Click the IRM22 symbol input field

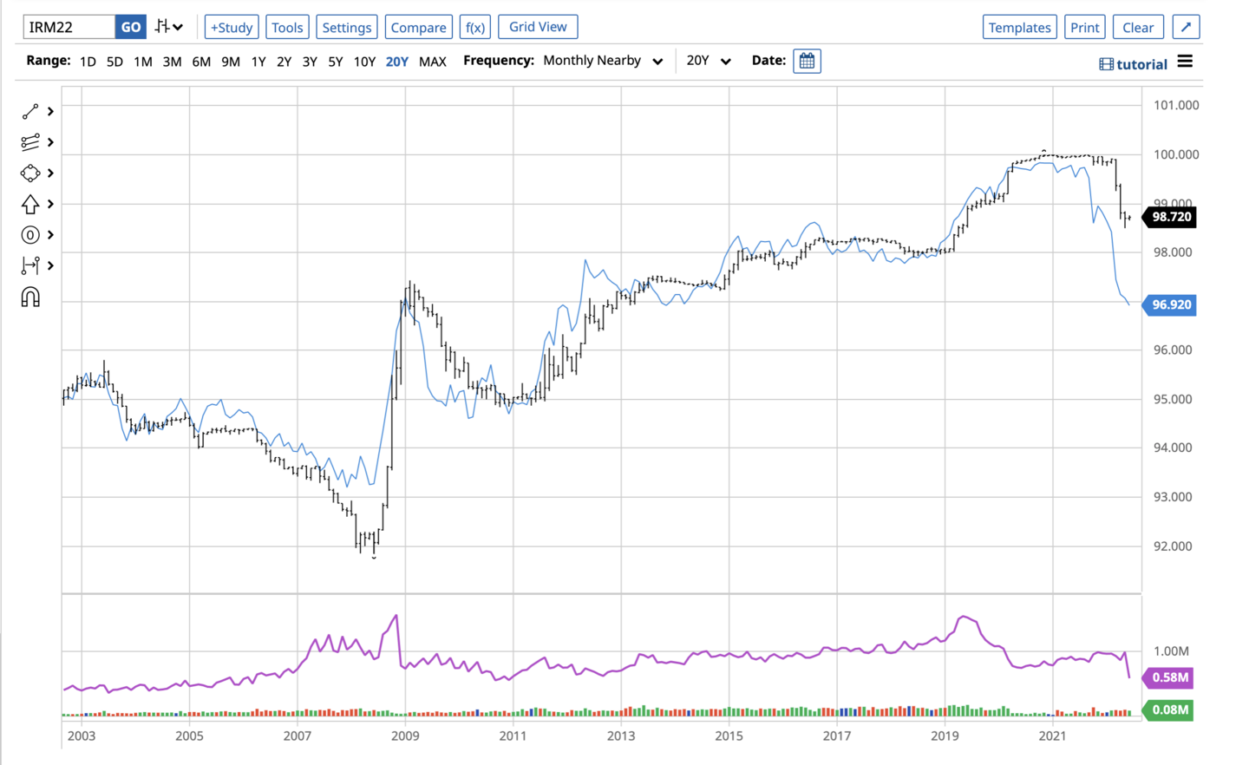(x=69, y=27)
